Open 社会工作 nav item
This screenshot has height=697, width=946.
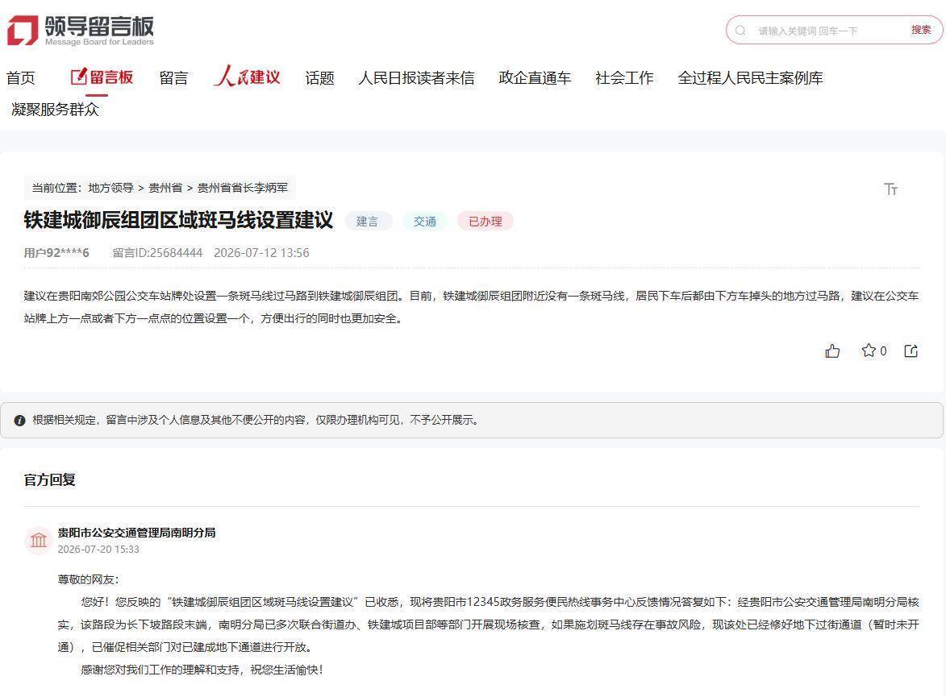[624, 78]
